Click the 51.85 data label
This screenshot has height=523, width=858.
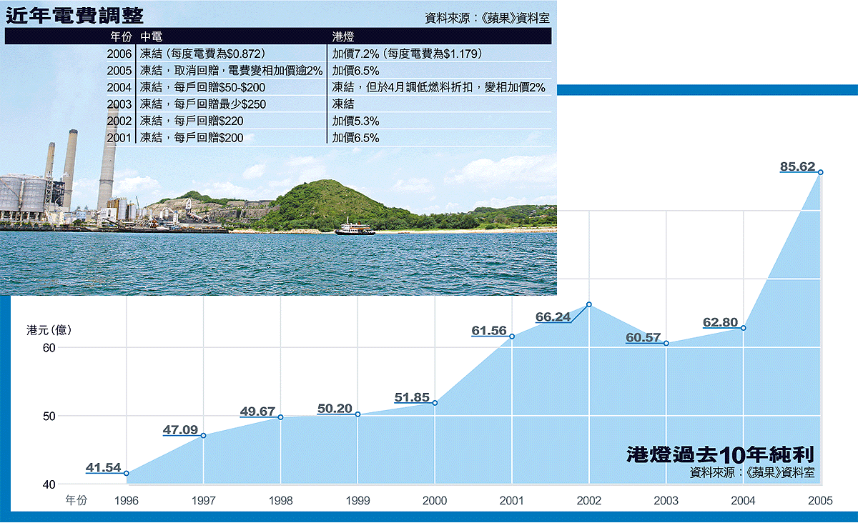tap(413, 397)
